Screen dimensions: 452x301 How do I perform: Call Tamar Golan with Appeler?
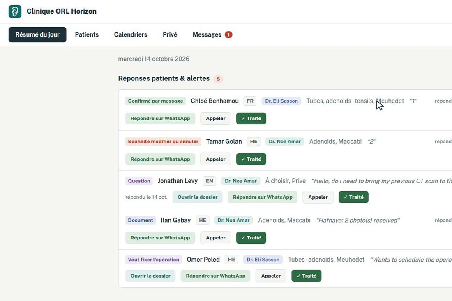[216, 159]
